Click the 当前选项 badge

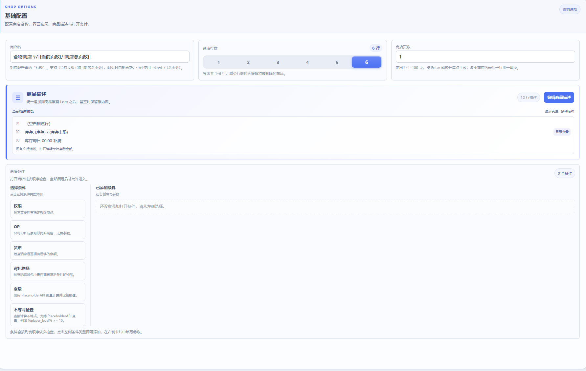pyautogui.click(x=570, y=10)
